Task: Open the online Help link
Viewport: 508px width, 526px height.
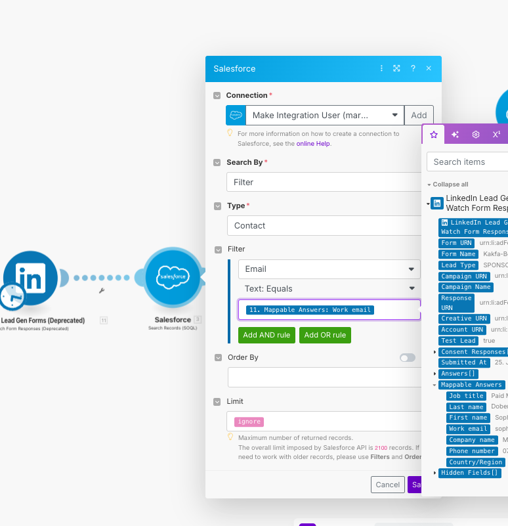Action: click(x=313, y=144)
